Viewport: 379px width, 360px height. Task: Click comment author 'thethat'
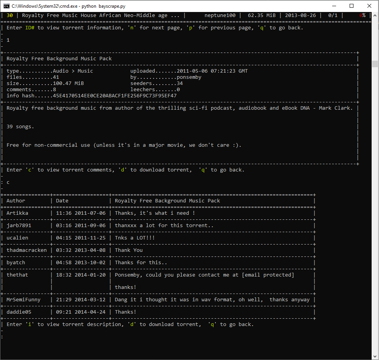[17, 275]
